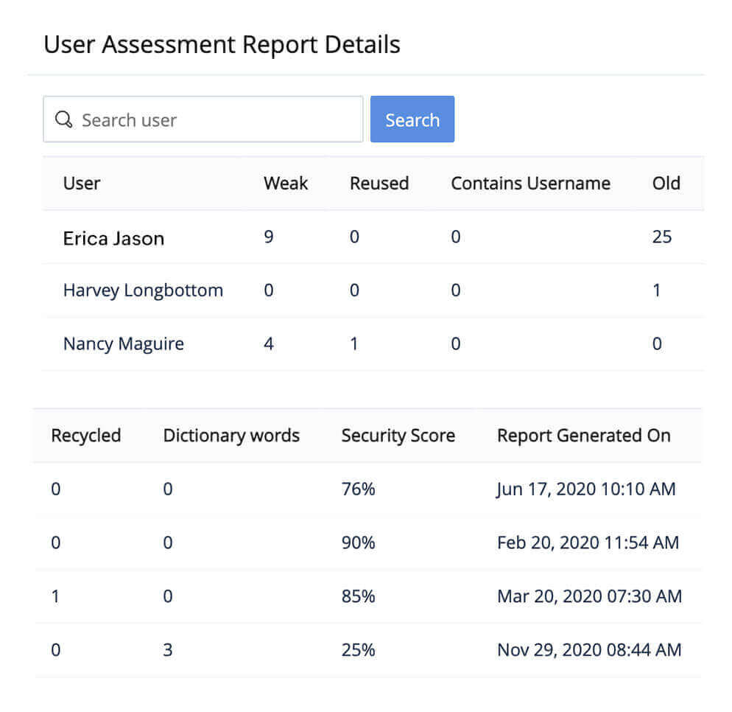Click Report Generated On column header
This screenshot has height=712, width=732.
point(583,436)
